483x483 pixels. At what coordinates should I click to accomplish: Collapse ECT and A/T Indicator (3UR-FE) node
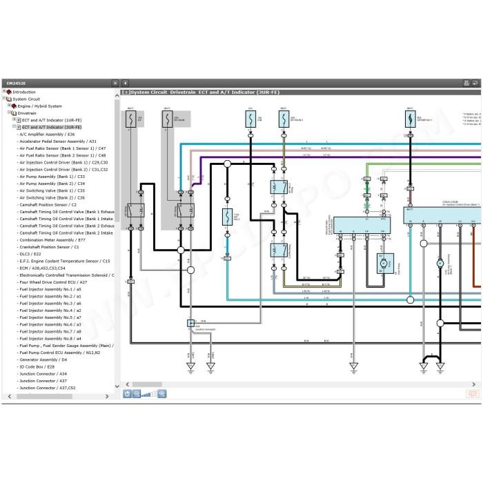click(x=14, y=126)
